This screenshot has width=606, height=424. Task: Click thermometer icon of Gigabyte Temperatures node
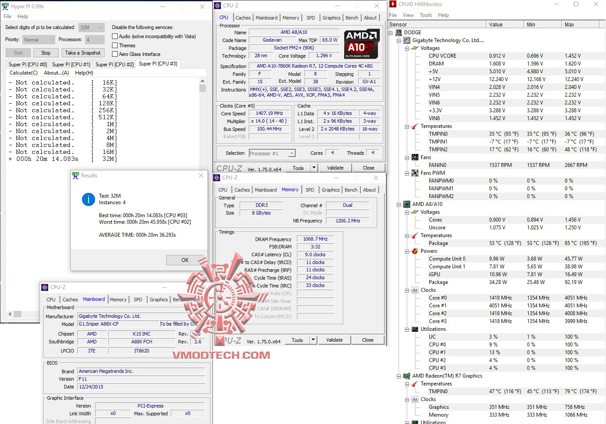415,126
